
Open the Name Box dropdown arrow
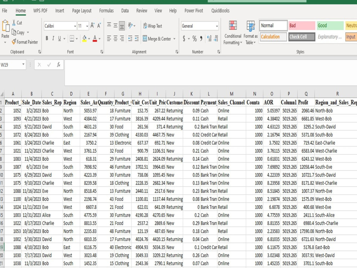pos(23,64)
